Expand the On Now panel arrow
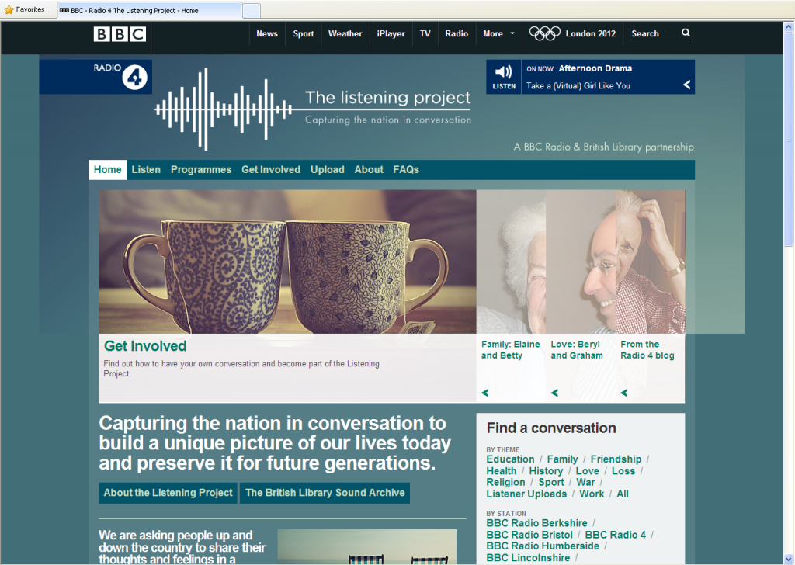This screenshot has height=565, width=795. [686, 85]
